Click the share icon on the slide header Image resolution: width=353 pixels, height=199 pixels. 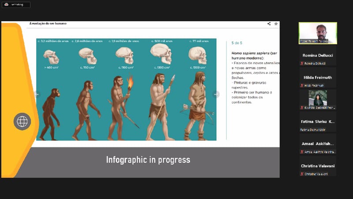tap(269, 24)
